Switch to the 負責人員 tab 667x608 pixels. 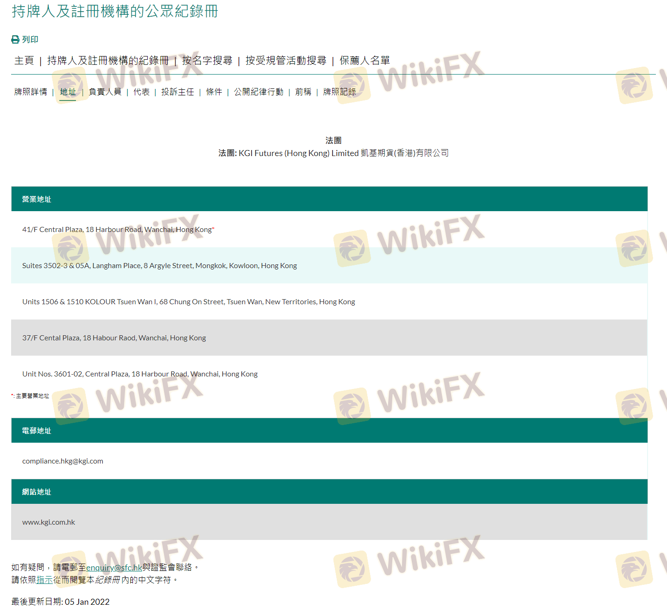point(105,92)
